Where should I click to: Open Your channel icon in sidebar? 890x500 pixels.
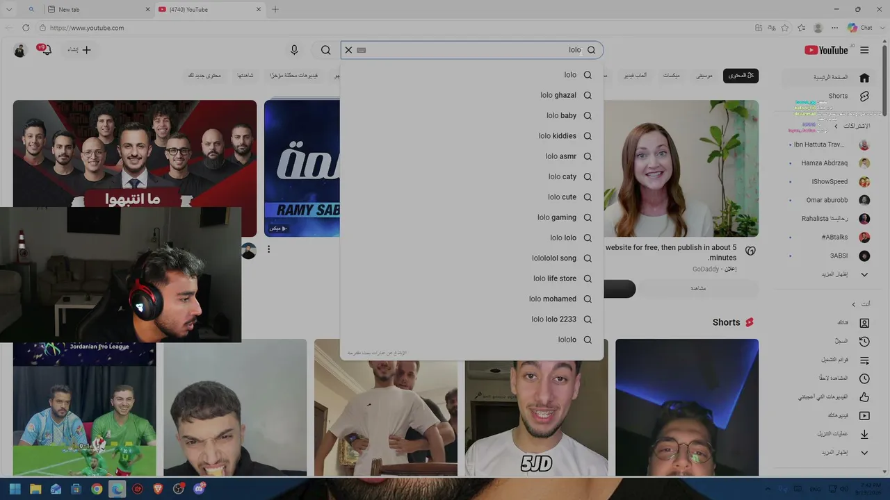tap(864, 323)
